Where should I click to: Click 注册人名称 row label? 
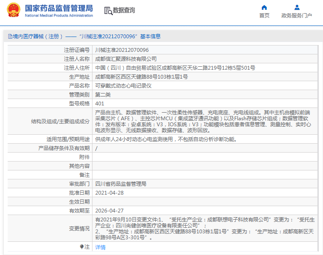[77, 59]
